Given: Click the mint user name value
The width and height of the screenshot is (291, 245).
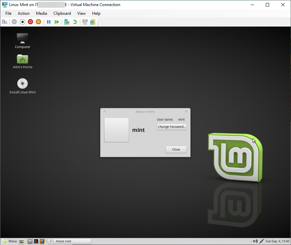Looking at the screenshot, I should 181,120.
